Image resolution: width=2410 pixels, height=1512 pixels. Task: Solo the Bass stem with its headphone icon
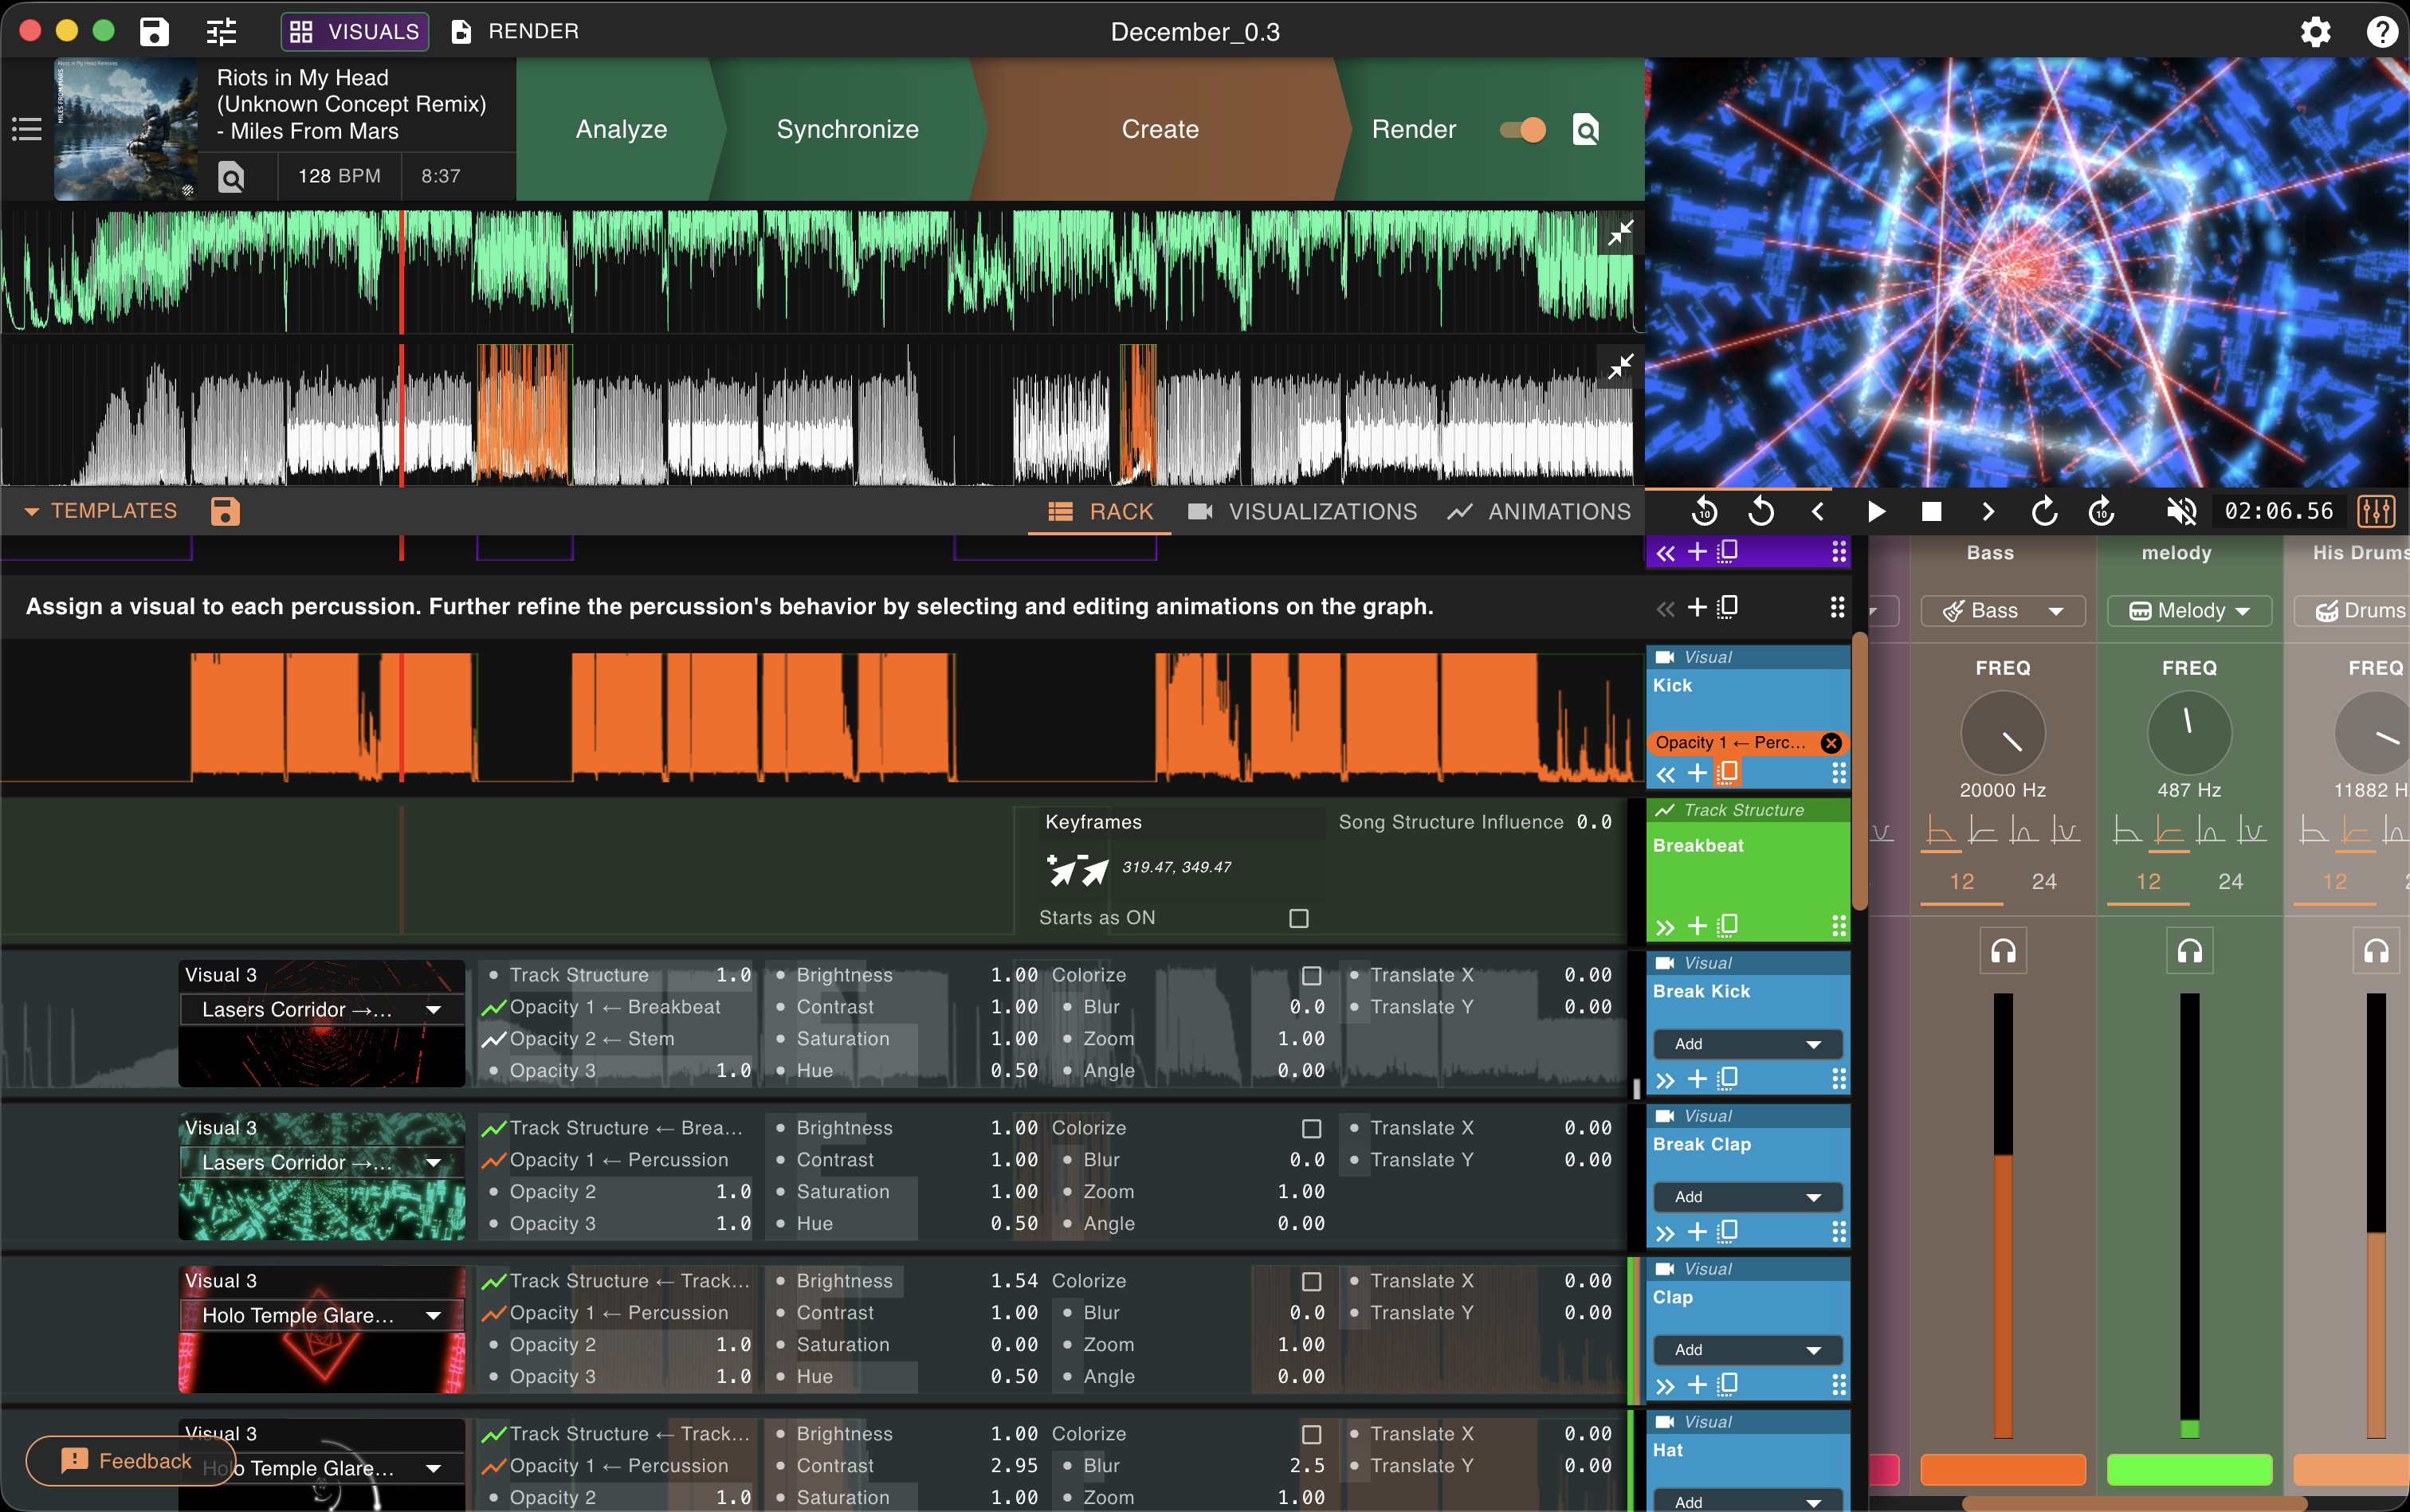2002,950
